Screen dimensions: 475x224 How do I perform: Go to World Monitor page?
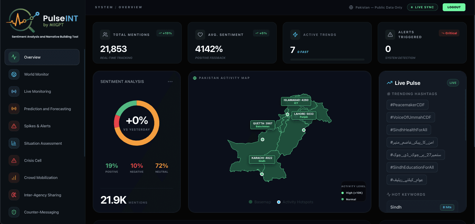coord(42,74)
